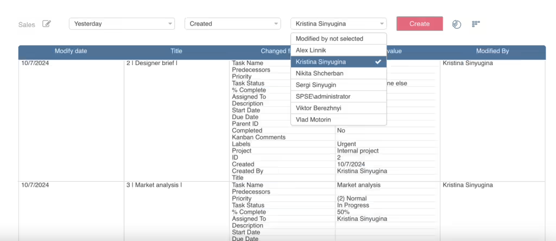The height and width of the screenshot is (241, 556).
Task: Click the Modified By column header
Action: [492, 51]
